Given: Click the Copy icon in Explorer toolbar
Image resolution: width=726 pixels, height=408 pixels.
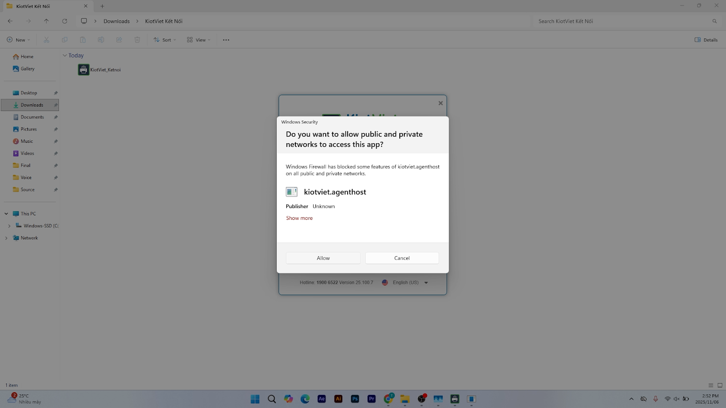Looking at the screenshot, I should coord(64,40).
